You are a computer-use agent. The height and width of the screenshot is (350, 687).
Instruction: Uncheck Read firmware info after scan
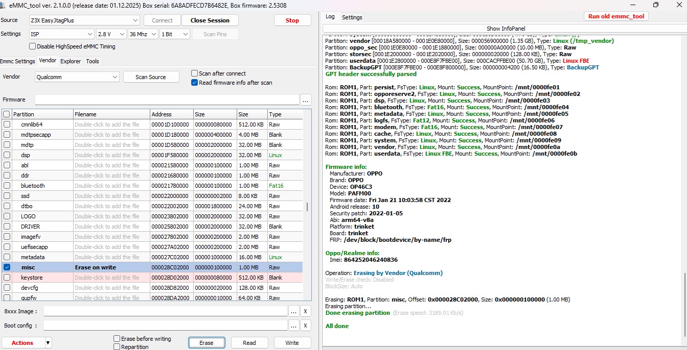point(194,83)
